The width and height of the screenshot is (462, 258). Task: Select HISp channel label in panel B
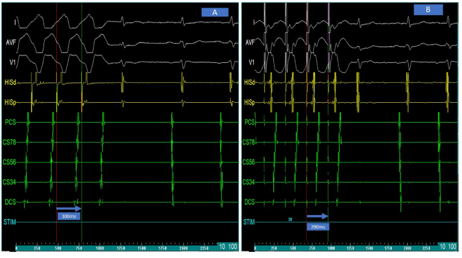(x=250, y=102)
